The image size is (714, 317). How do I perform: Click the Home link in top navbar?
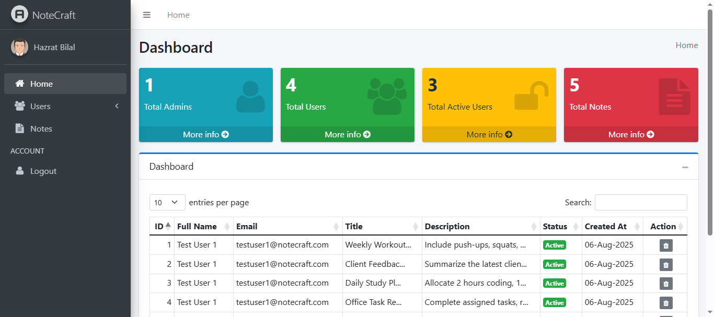(x=178, y=15)
